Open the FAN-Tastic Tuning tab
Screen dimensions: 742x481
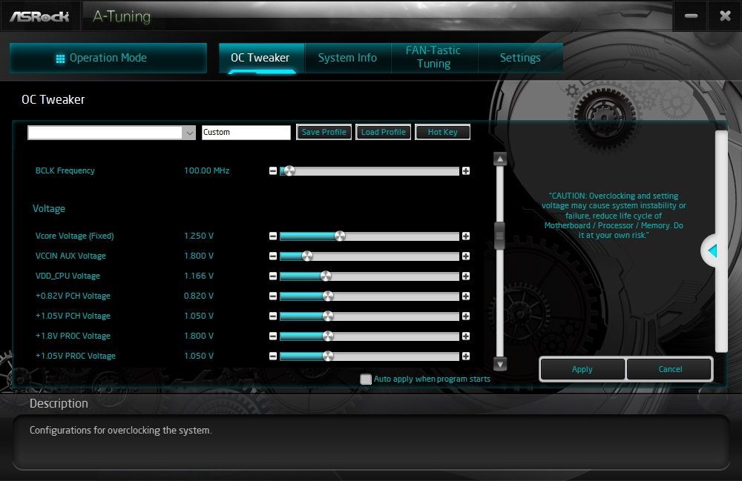[x=434, y=58]
